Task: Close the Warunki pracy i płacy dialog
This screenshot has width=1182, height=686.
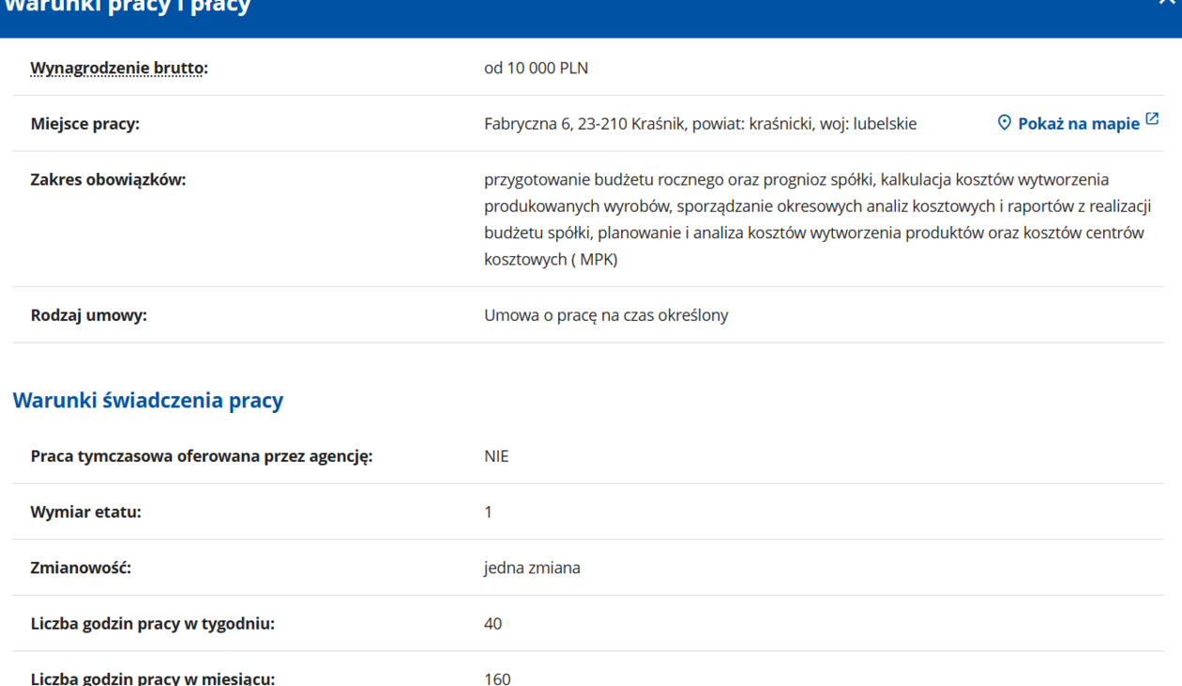Action: pyautogui.click(x=1173, y=5)
